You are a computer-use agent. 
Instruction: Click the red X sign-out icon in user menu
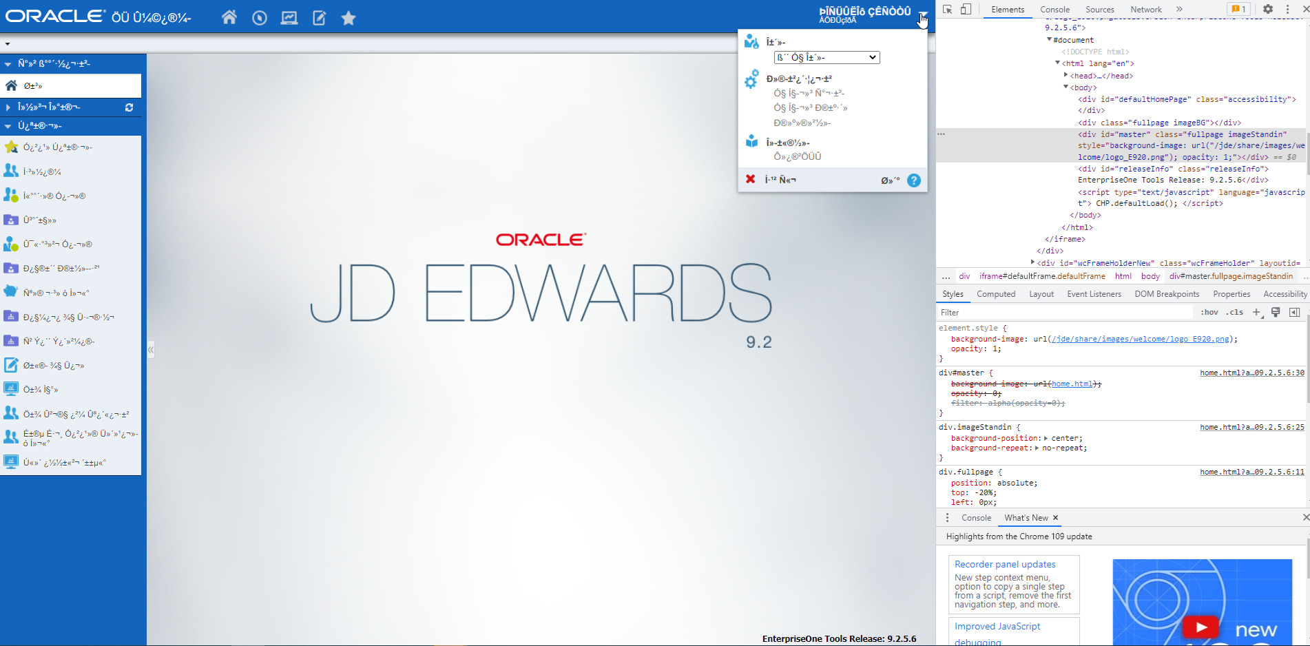coord(749,178)
